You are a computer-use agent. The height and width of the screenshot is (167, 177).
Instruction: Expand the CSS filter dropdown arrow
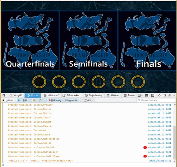[30, 100]
